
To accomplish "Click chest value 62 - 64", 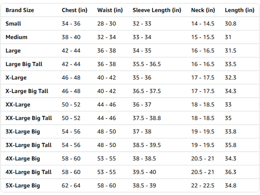I will coord(71,185).
